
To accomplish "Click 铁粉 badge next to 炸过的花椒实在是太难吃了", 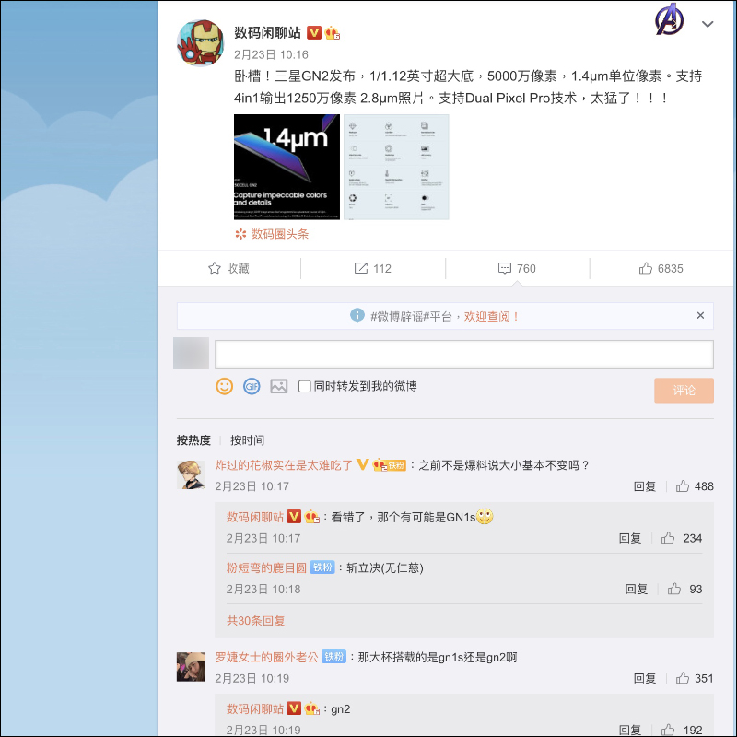I will (x=396, y=466).
